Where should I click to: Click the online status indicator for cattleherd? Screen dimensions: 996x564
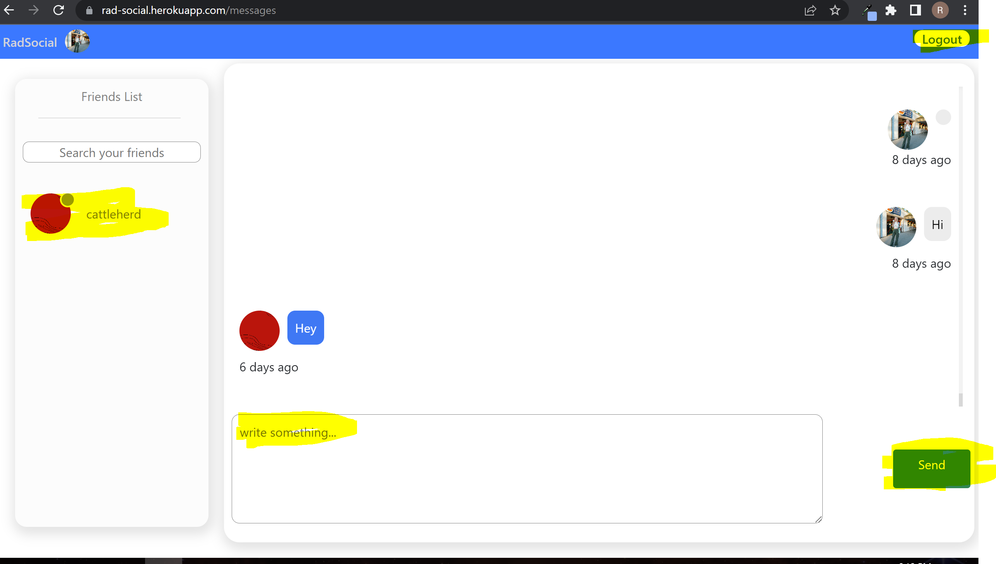(68, 198)
